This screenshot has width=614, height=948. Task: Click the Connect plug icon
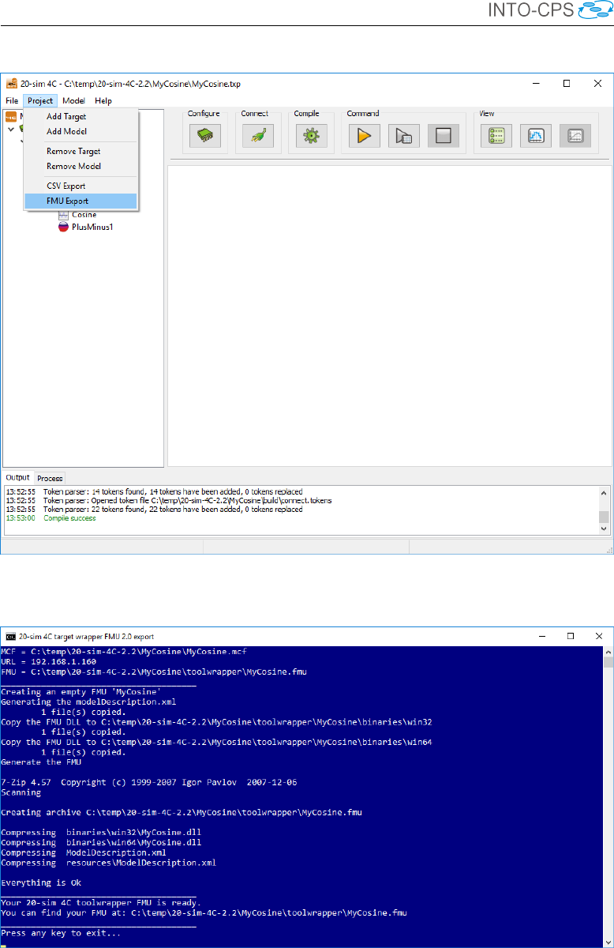[257, 136]
